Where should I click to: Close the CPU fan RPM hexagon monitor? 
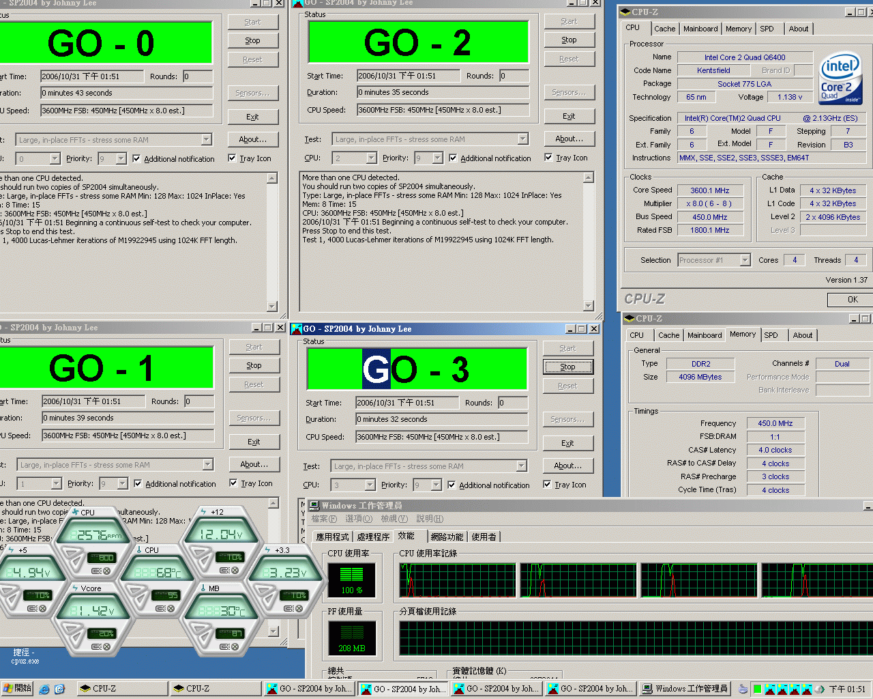(x=105, y=571)
